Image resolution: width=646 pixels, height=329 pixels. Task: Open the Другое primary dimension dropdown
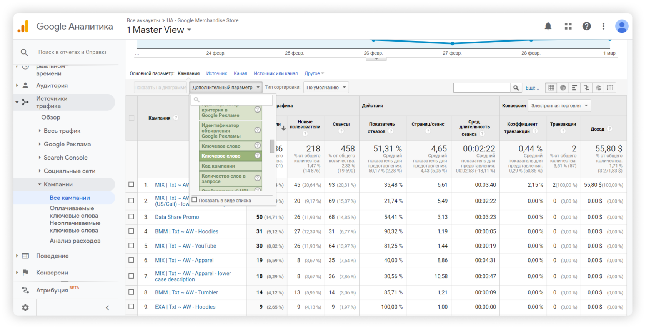314,73
